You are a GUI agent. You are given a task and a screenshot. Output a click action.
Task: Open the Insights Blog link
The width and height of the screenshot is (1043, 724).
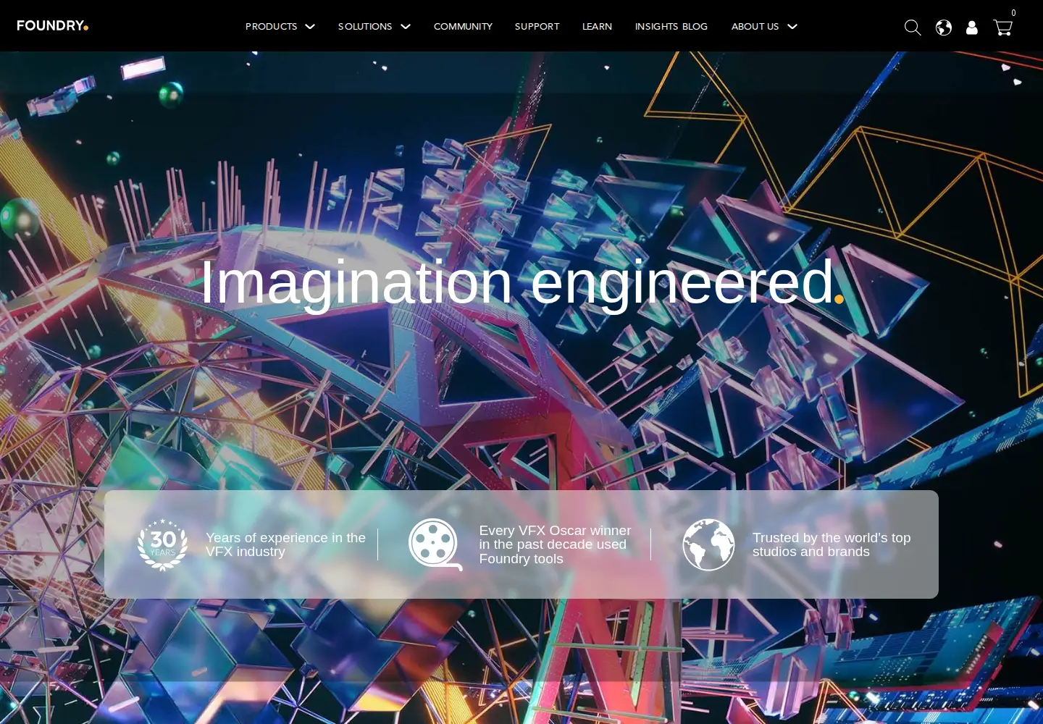tap(671, 27)
